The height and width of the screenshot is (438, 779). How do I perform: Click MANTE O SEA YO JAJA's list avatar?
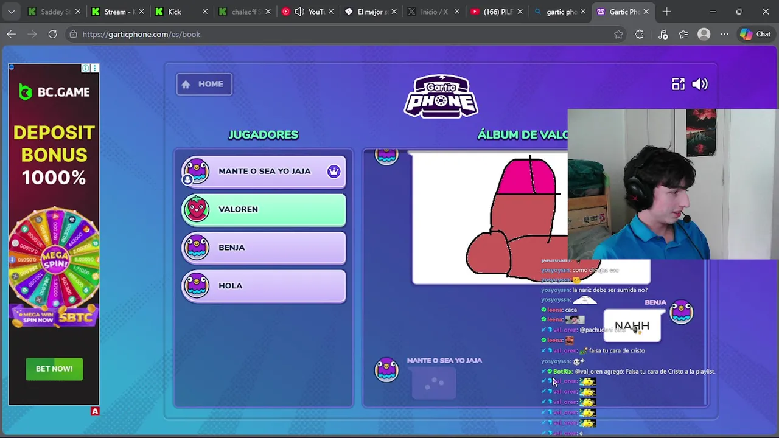(197, 171)
